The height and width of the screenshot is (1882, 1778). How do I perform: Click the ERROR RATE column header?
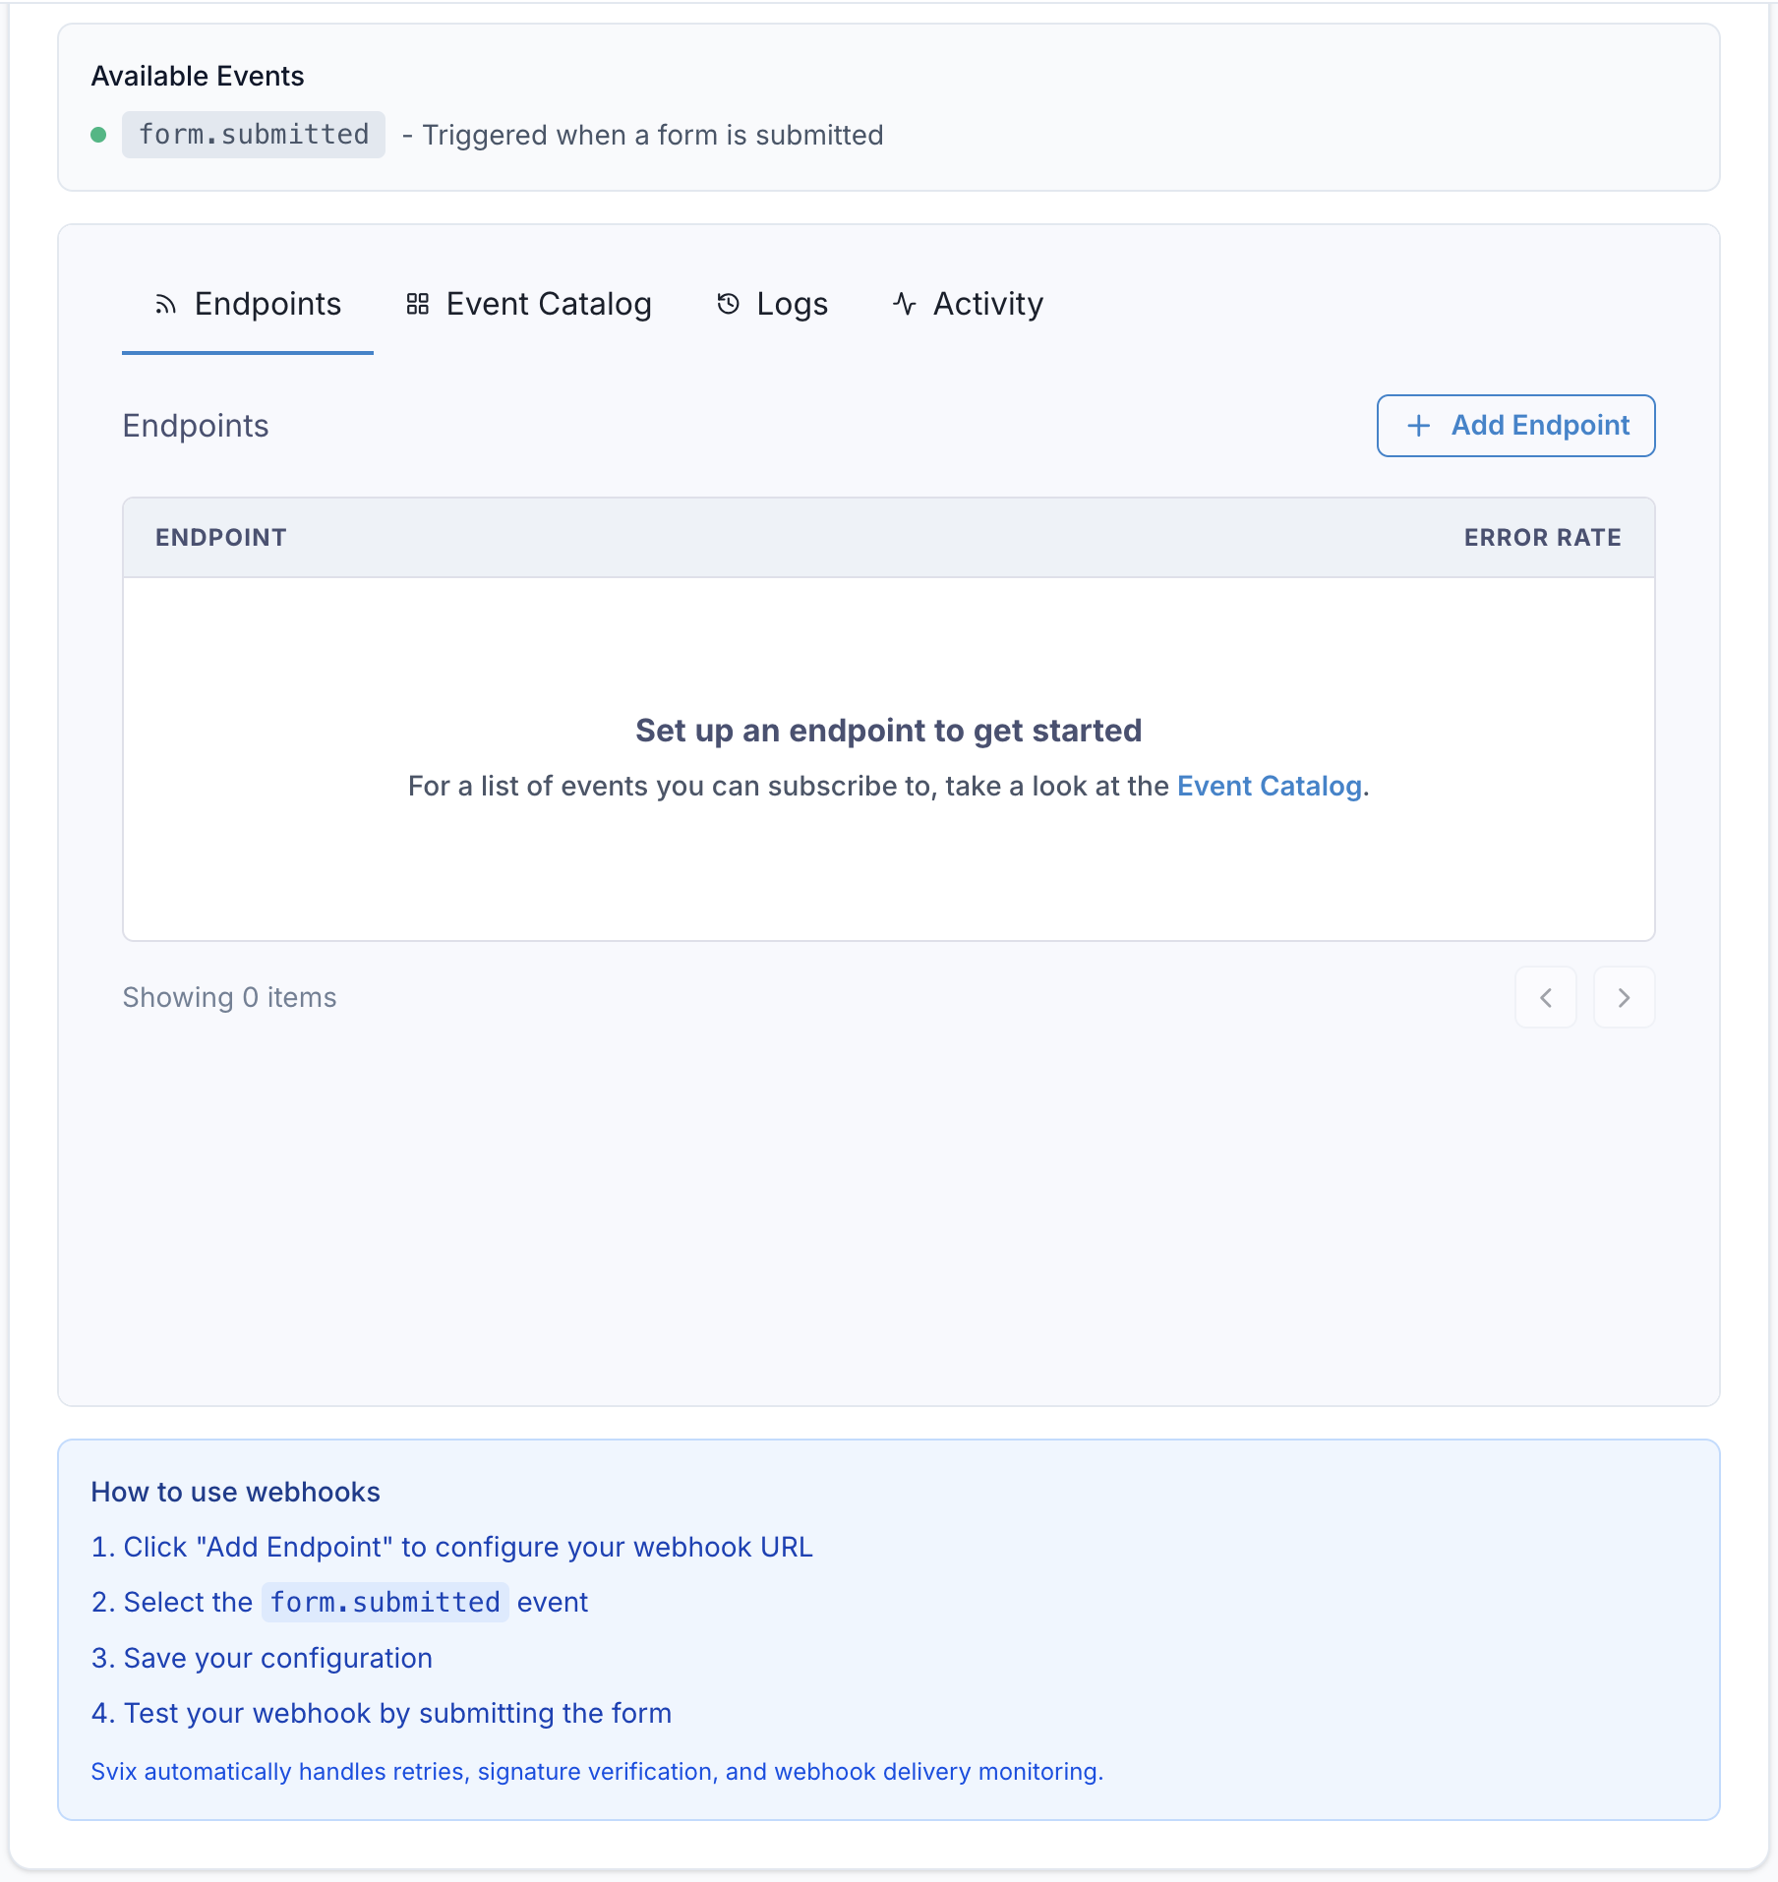(1541, 537)
